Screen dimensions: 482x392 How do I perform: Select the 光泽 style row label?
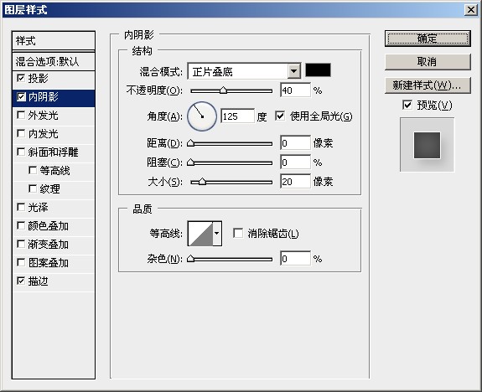pyautogui.click(x=38, y=208)
